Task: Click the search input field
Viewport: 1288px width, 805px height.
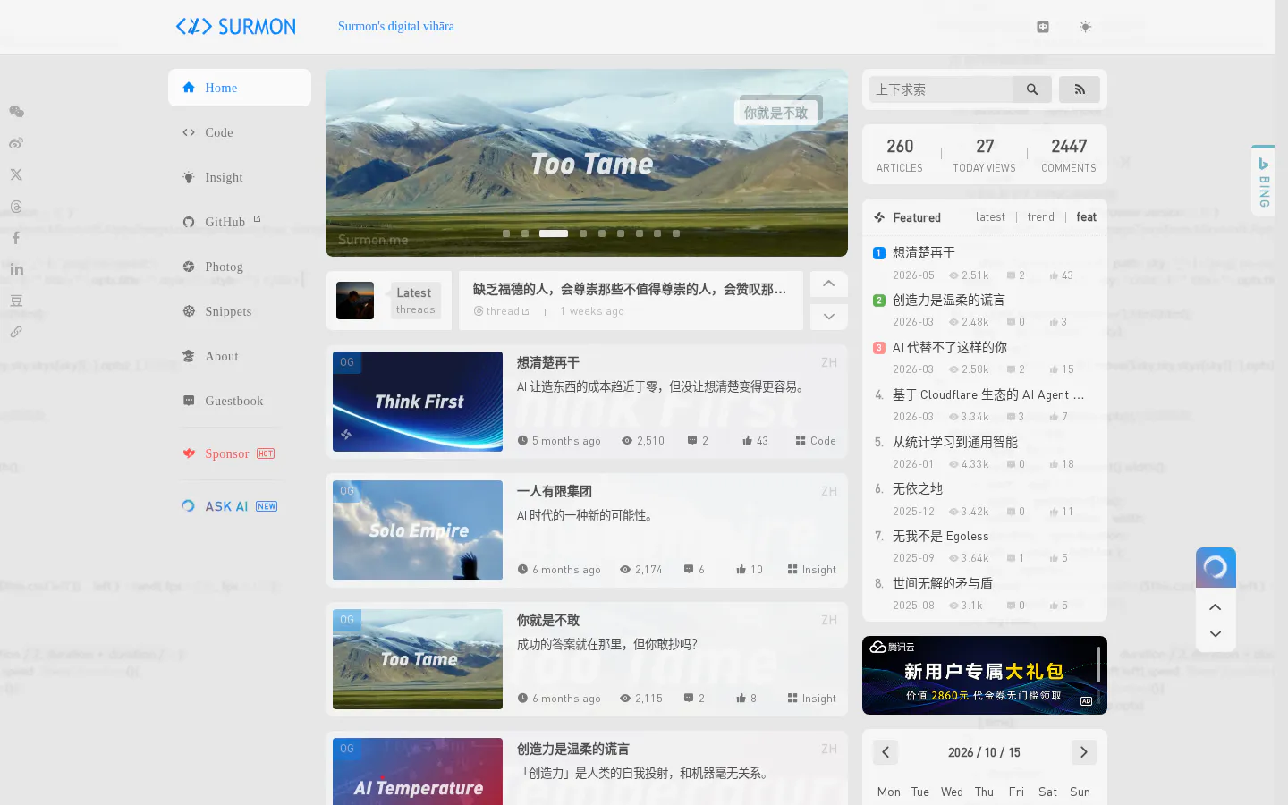Action: click(x=941, y=89)
